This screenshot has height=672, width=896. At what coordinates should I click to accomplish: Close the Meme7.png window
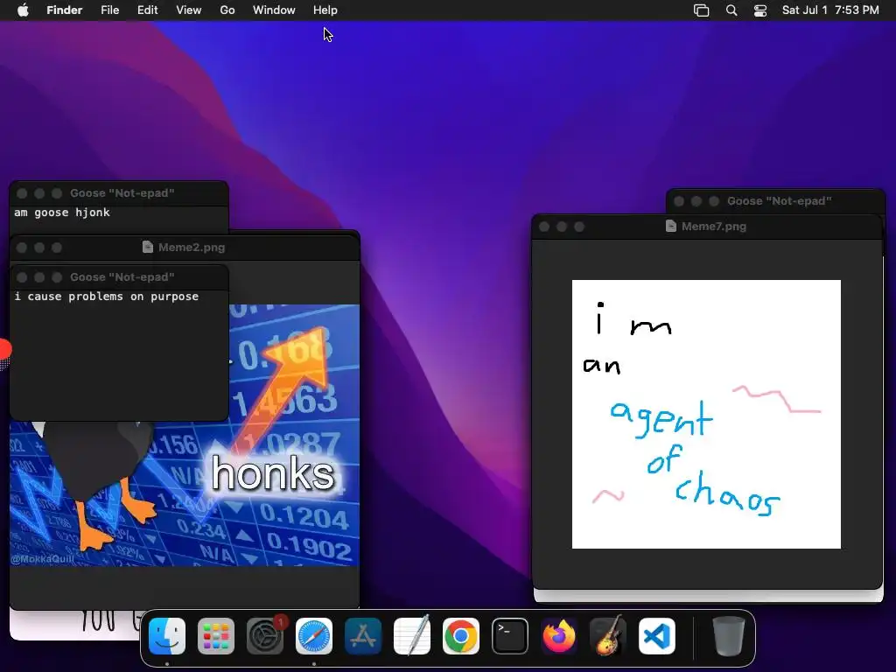[544, 227]
